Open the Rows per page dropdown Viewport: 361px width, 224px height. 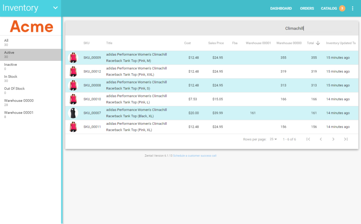275,139
